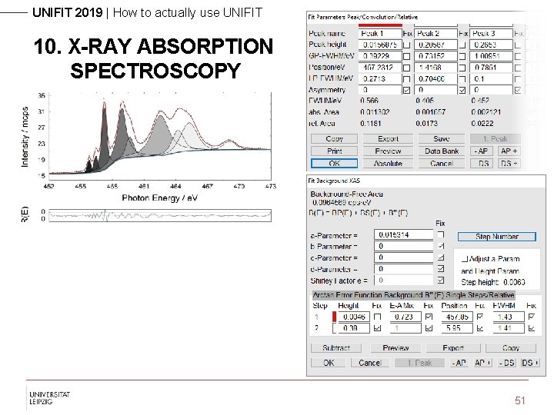
Task: Click Copy in the Fit Parameters dialog
Action: coord(334,138)
